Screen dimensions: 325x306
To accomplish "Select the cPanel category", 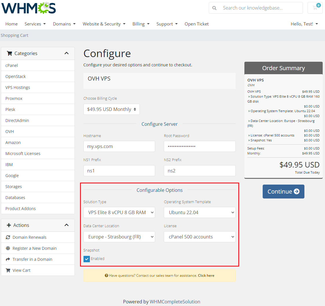I will [38, 65].
